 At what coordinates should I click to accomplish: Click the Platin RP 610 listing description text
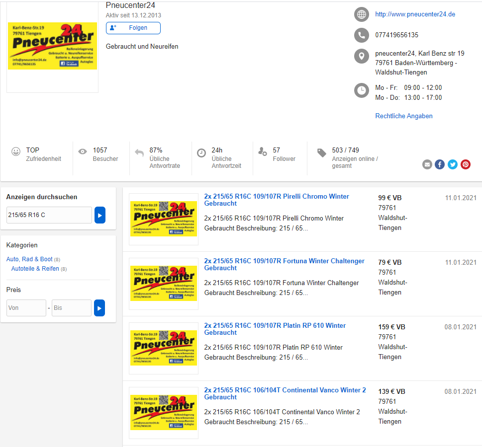(273, 352)
